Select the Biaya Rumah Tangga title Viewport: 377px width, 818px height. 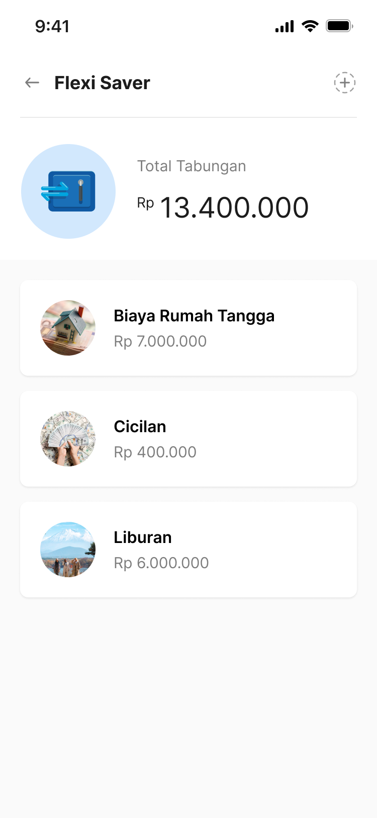click(194, 316)
